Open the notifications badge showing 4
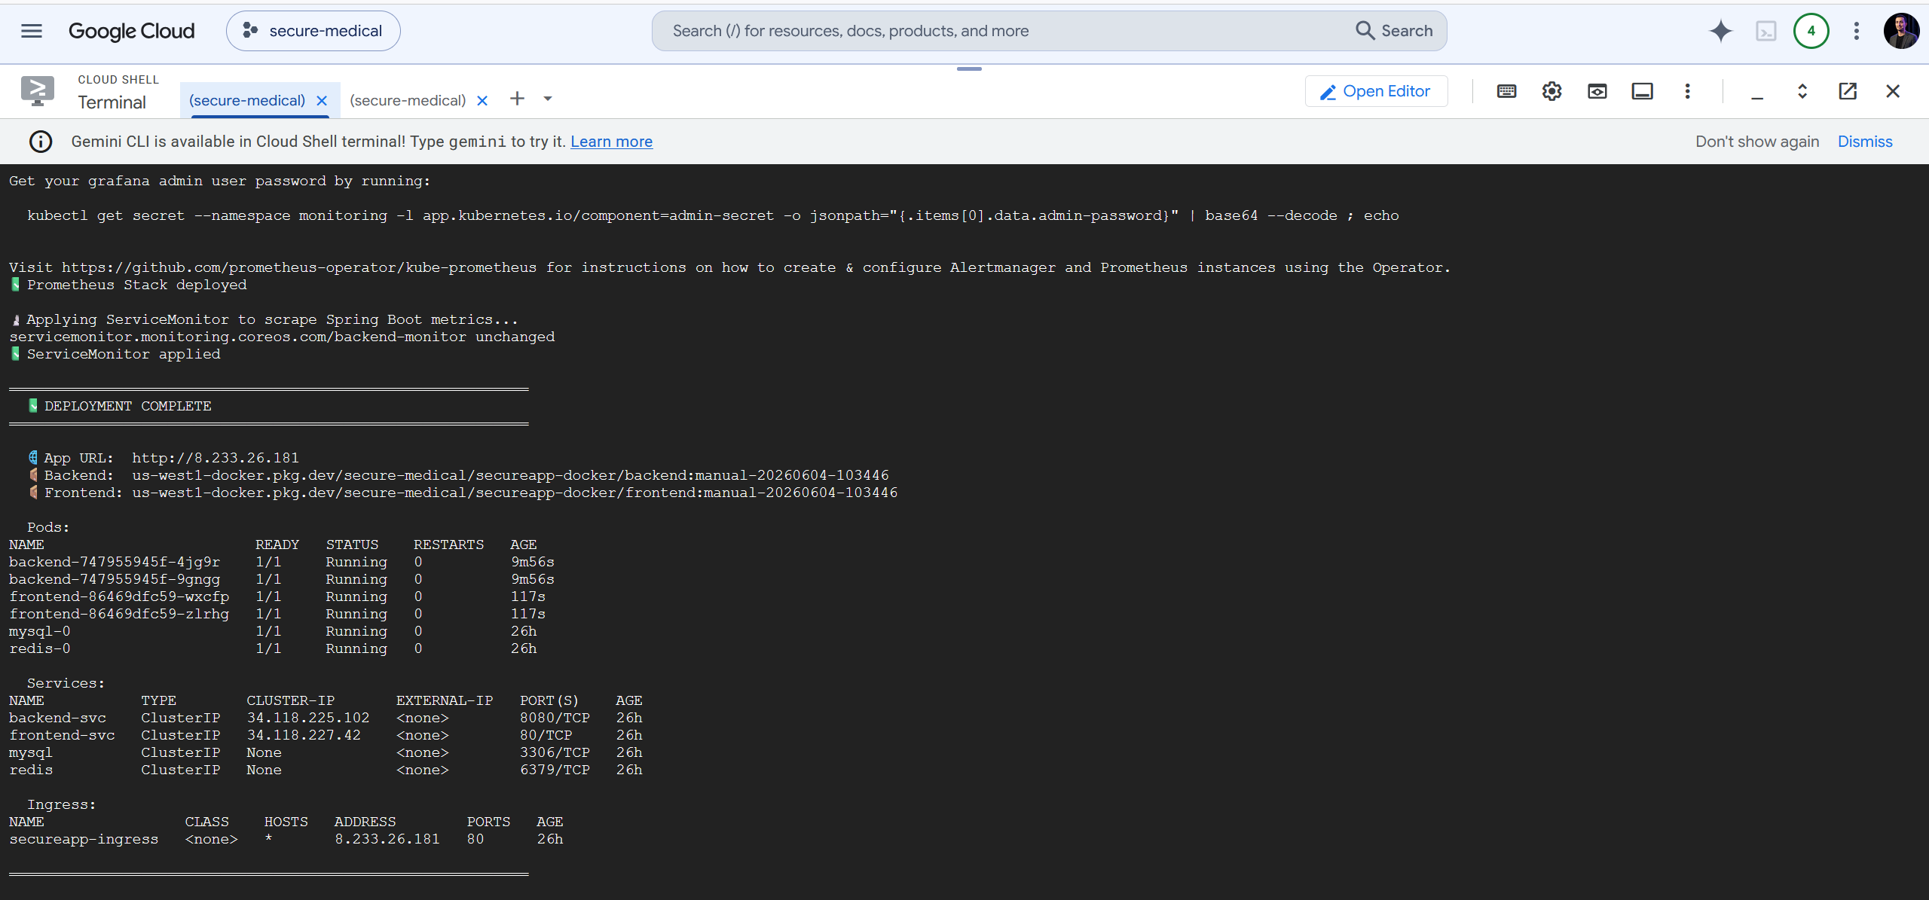1929x900 pixels. click(x=1811, y=31)
